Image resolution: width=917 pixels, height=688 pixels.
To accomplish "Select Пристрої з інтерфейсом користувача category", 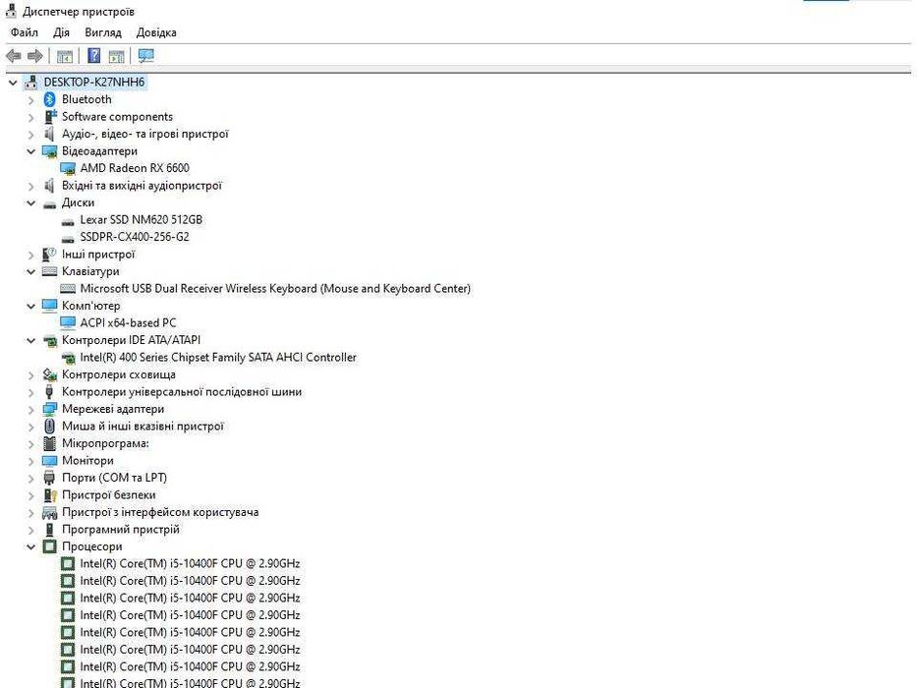I will coord(160,512).
